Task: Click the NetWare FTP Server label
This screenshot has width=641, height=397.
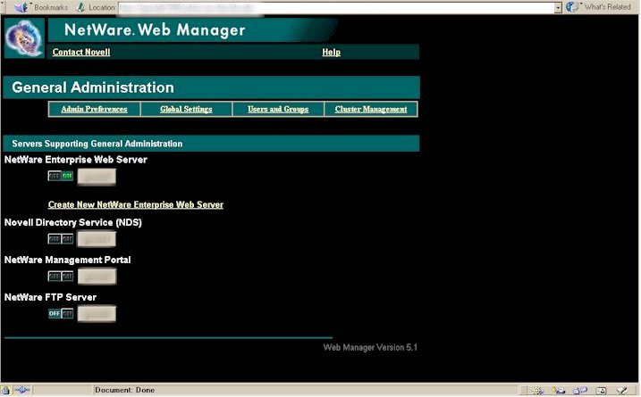Action: pos(50,297)
